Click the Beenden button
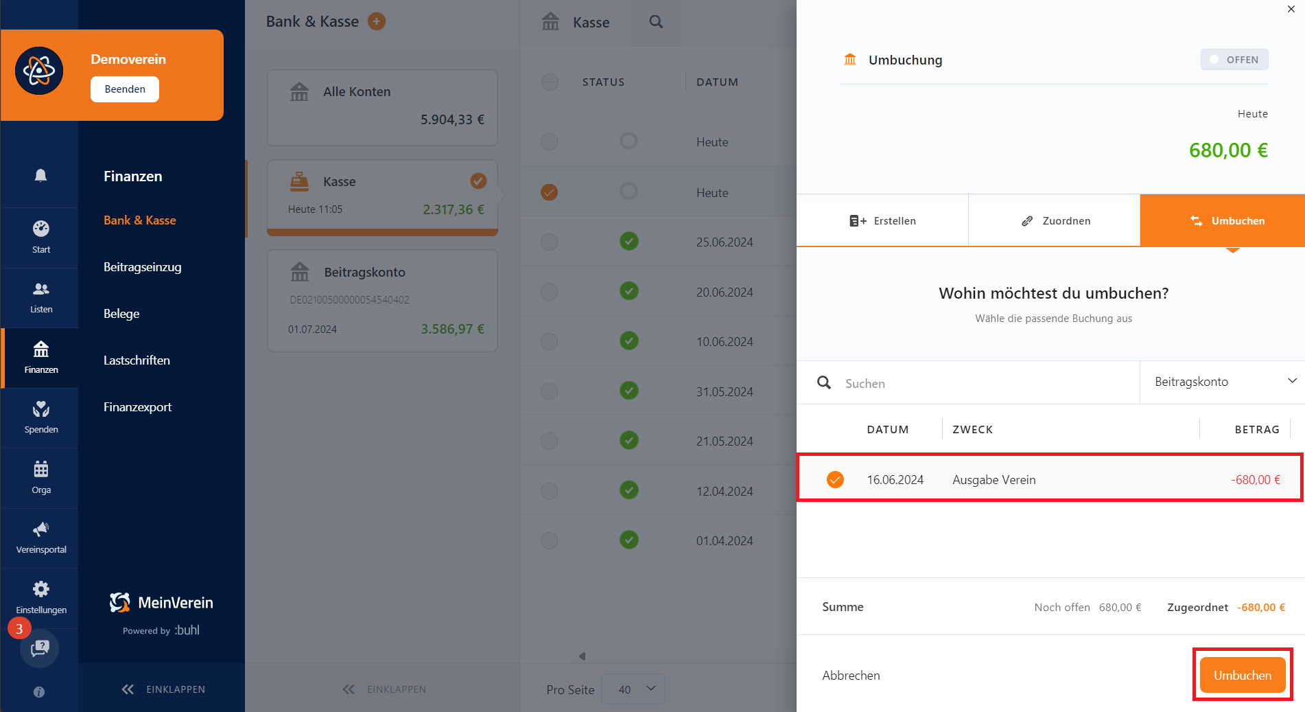 [125, 89]
